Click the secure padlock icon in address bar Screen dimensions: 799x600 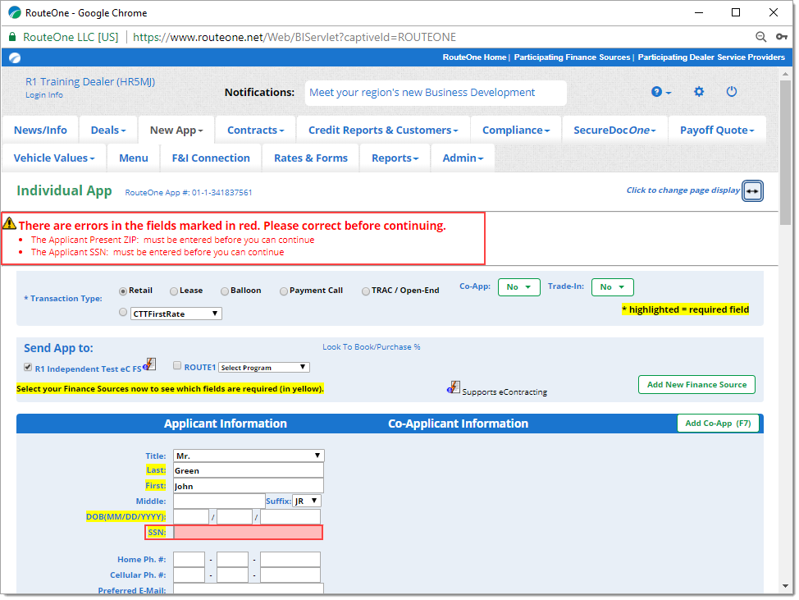(13, 37)
